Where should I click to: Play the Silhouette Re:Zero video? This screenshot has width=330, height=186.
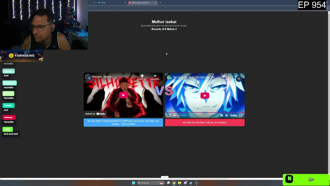point(123,95)
